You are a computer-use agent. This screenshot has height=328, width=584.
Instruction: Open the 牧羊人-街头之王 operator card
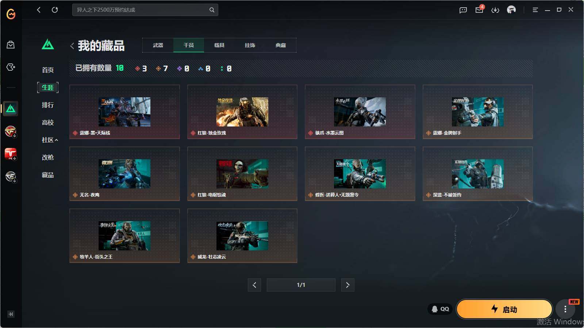[124, 236]
